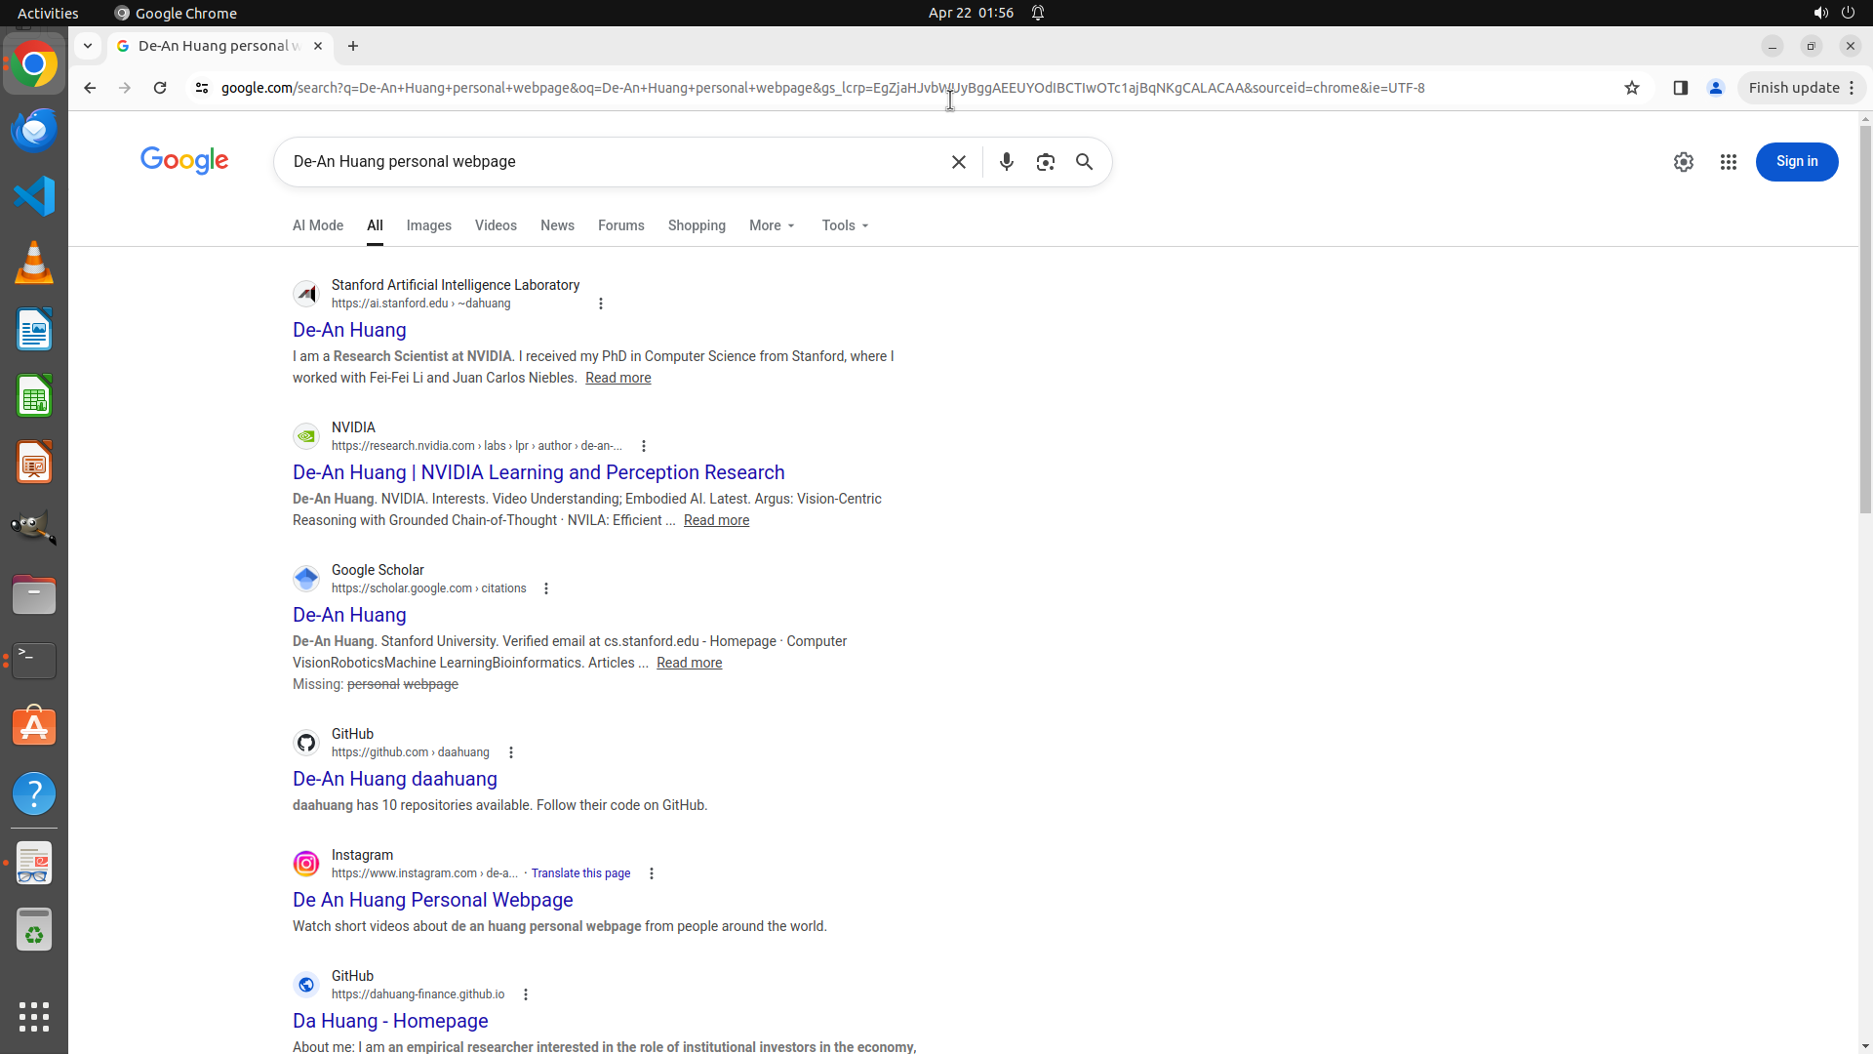Toggle Chrome side panel

tap(1680, 88)
